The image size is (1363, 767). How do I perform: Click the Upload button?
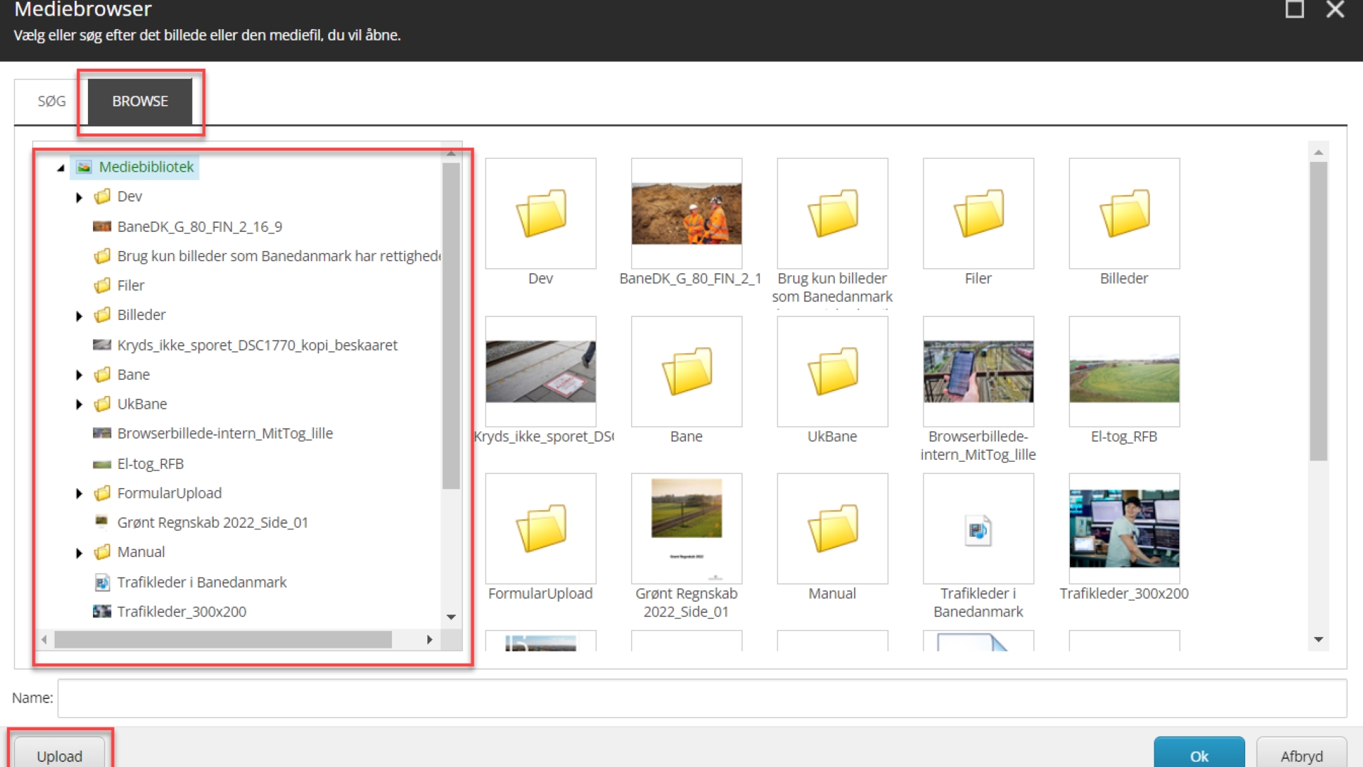click(x=60, y=756)
